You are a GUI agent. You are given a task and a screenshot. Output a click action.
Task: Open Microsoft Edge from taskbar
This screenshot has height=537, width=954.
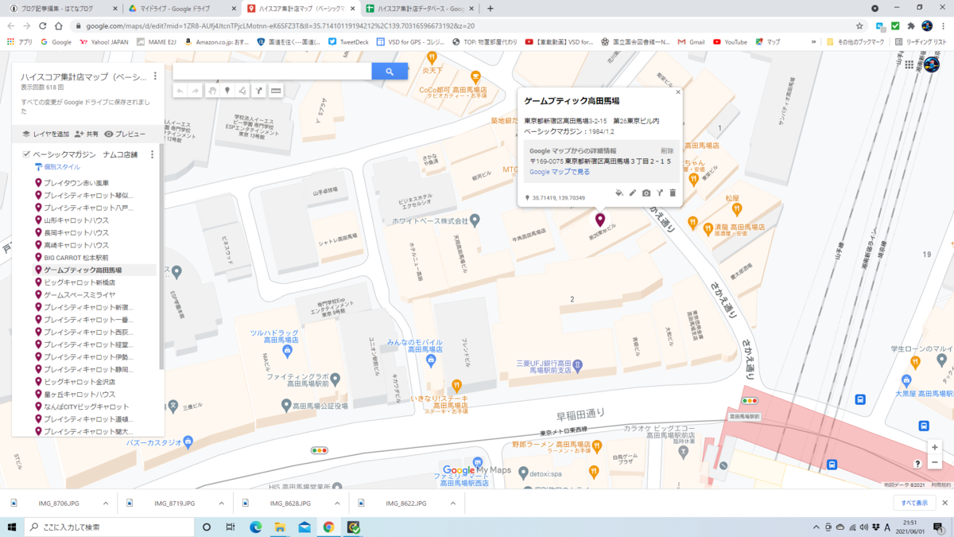pyautogui.click(x=256, y=527)
